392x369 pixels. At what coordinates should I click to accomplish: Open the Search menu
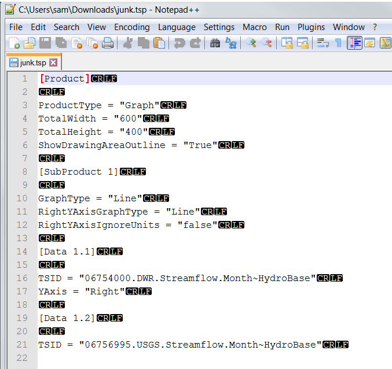[67, 27]
